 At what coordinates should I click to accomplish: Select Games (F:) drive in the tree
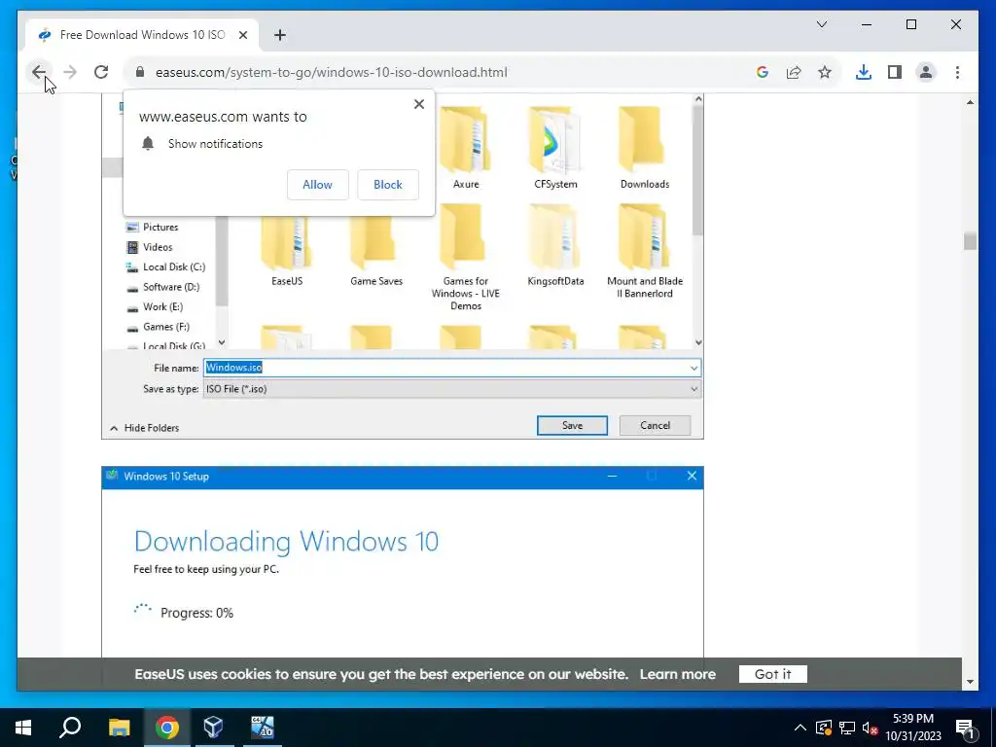coord(159,327)
